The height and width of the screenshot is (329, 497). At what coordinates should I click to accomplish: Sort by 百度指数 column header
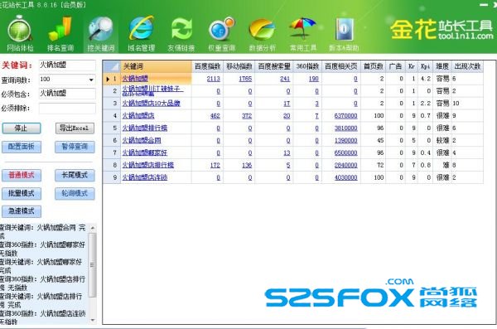[207, 66]
